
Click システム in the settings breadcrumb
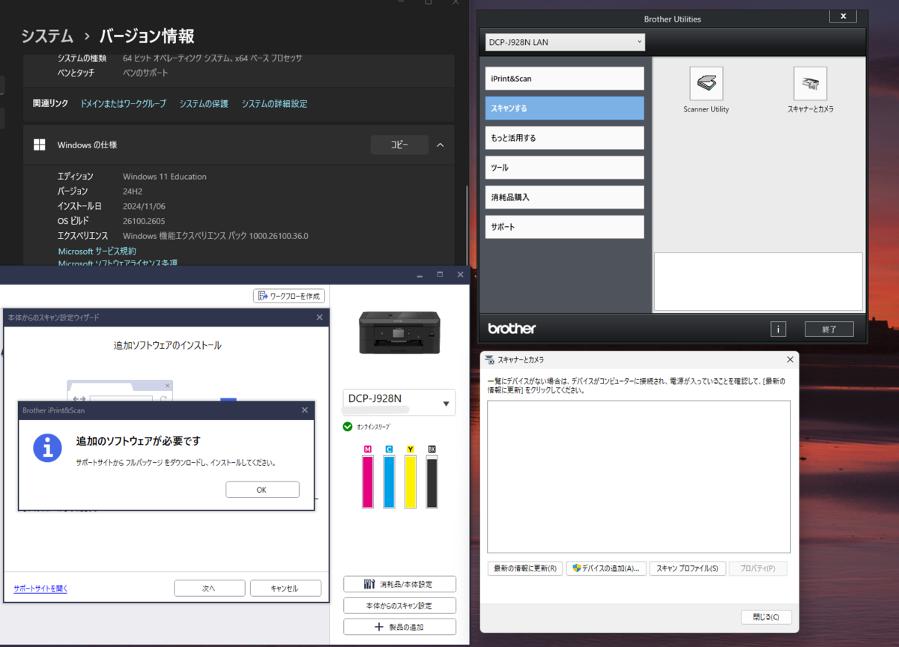(47, 35)
